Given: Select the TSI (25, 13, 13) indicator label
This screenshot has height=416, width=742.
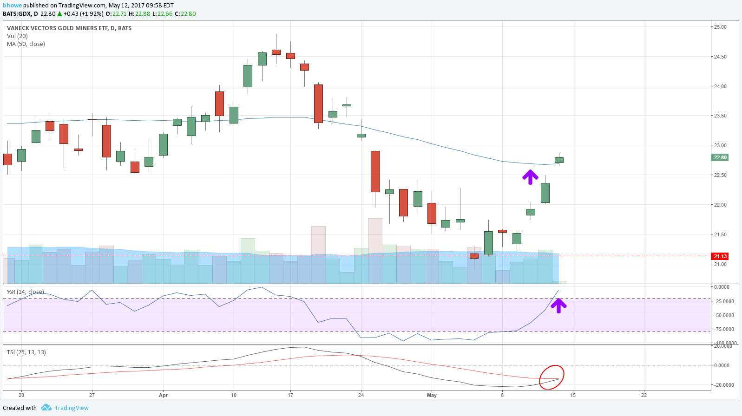Looking at the screenshot, I should pos(26,352).
